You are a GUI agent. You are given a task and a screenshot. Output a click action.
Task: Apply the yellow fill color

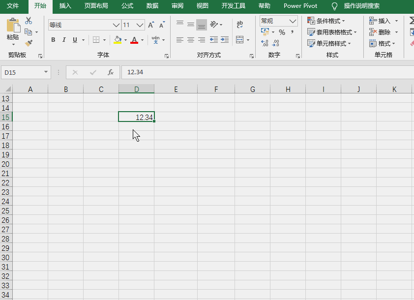118,40
